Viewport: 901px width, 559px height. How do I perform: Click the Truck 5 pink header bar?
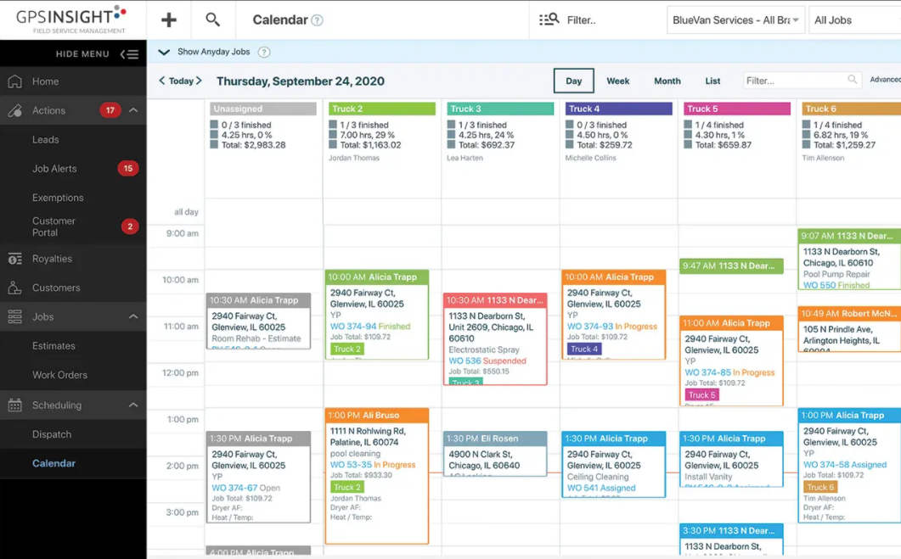736,109
